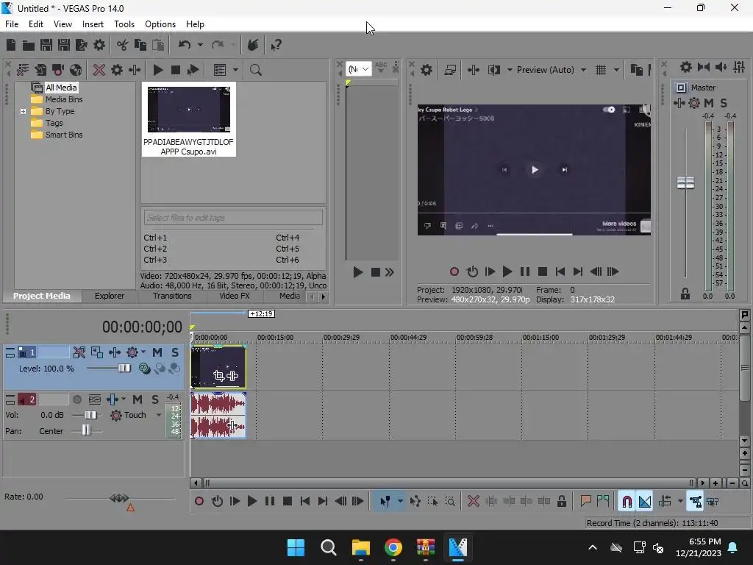Click the Preview on External Monitor icon
The height and width of the screenshot is (565, 753).
[450, 70]
